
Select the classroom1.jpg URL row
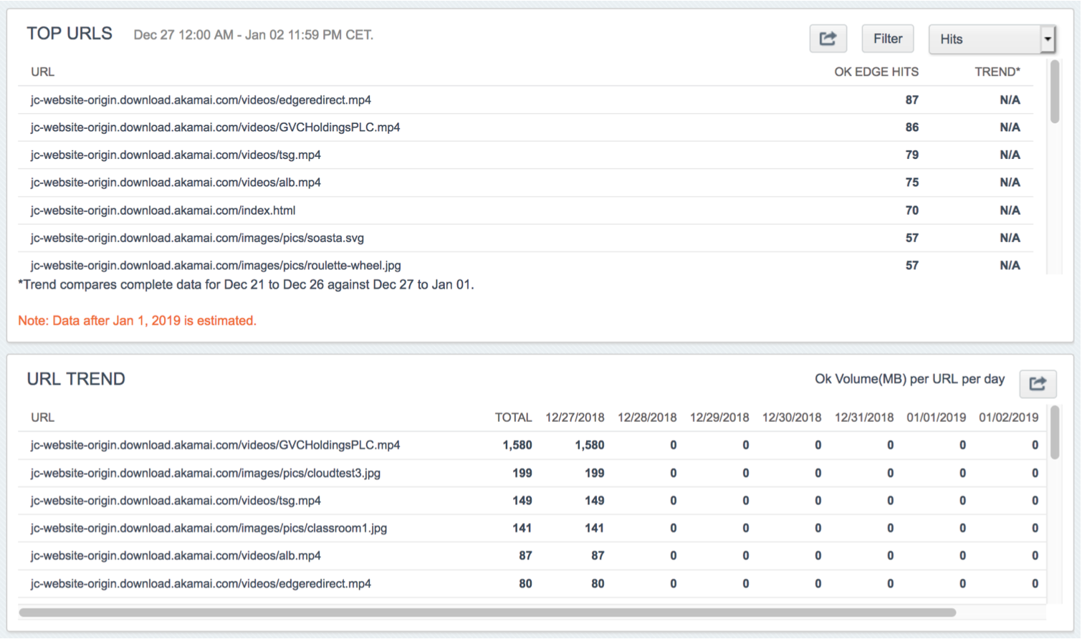[532, 528]
